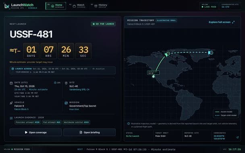
Task: Click the launch site coordinates link
Action: pos(219,137)
